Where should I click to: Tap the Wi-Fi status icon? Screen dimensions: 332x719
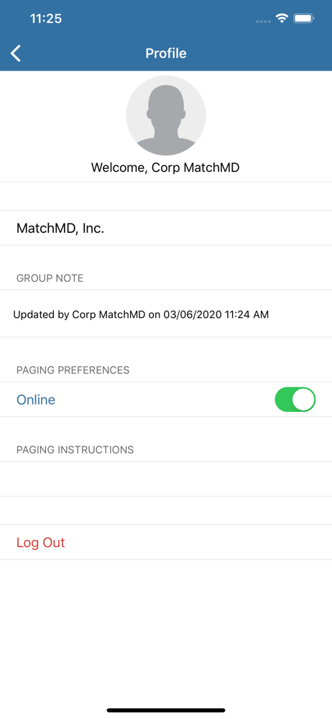282,19
